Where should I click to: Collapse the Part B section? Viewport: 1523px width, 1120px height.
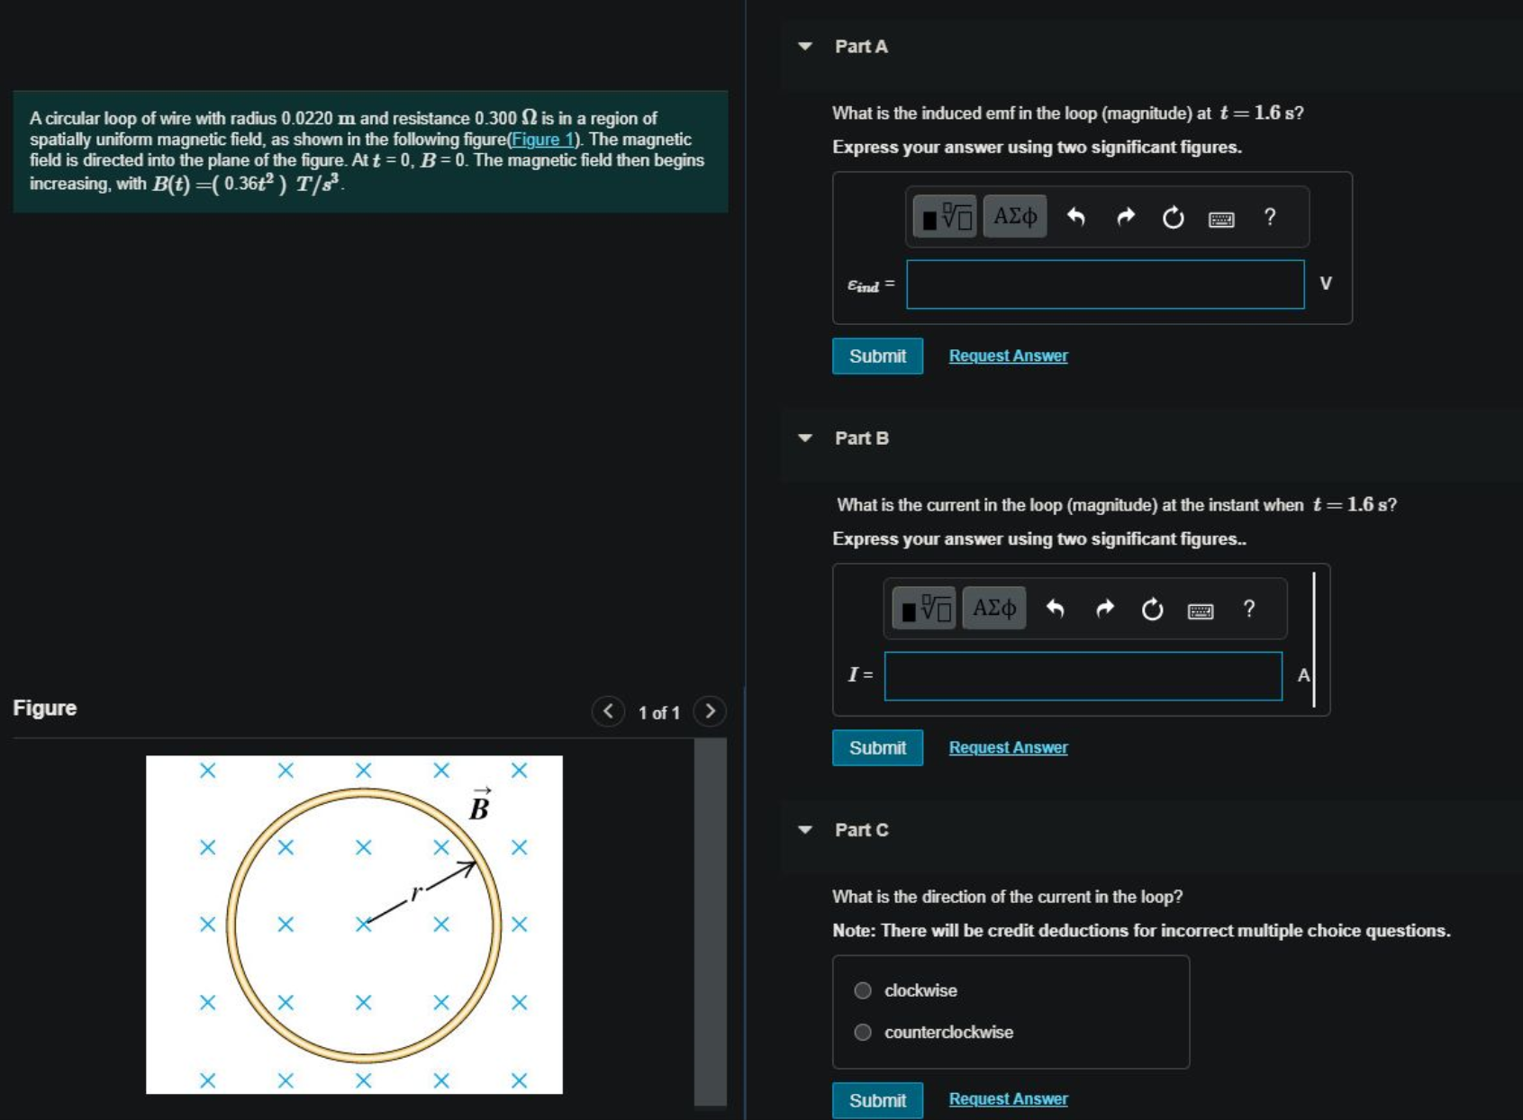coord(804,438)
